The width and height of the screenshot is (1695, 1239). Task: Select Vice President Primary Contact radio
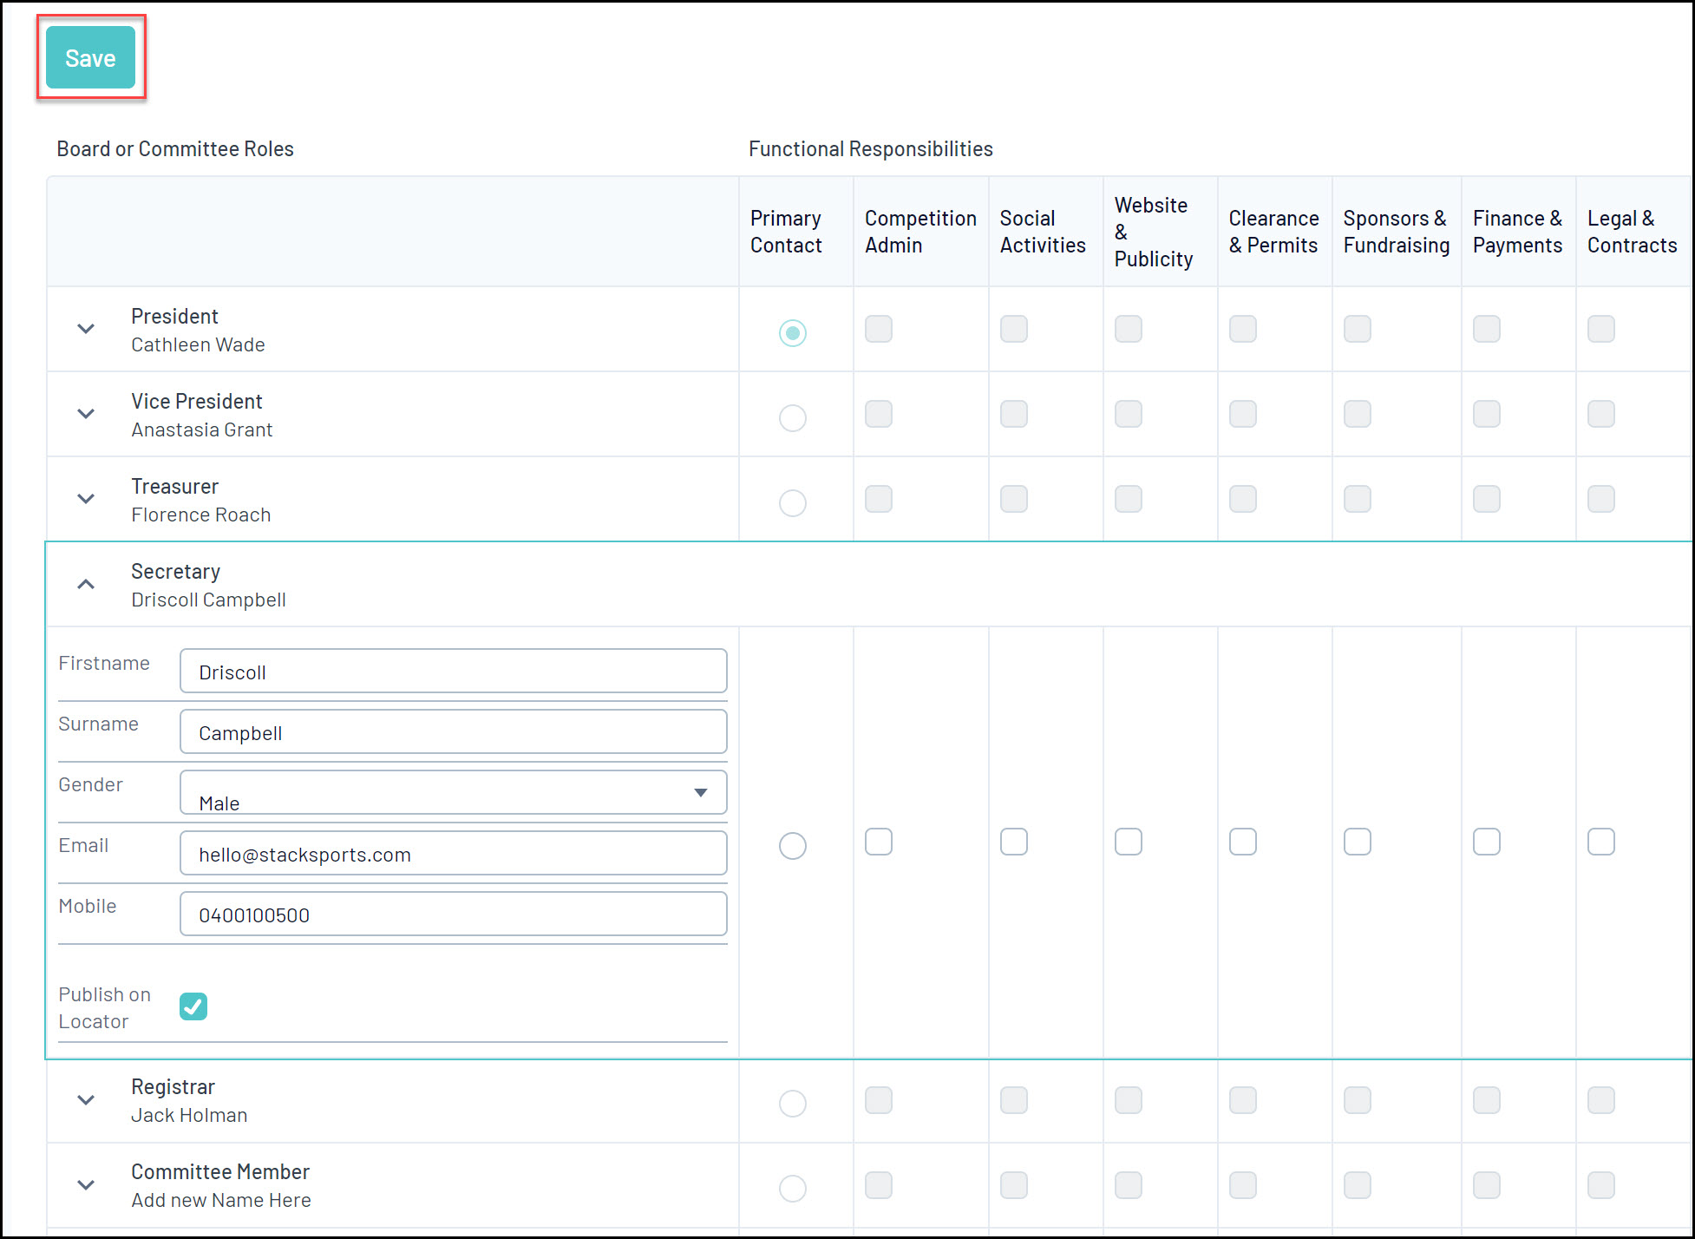[792, 418]
